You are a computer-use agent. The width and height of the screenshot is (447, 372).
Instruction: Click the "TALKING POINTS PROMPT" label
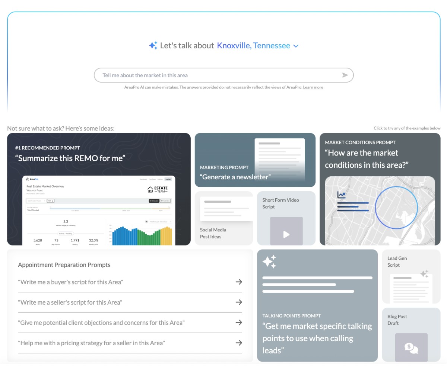[x=292, y=316]
